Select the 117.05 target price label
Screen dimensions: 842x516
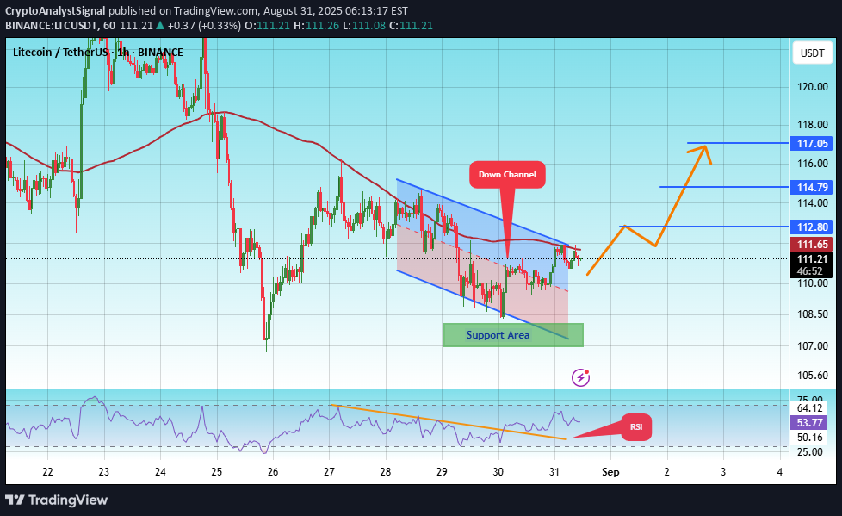coord(812,144)
